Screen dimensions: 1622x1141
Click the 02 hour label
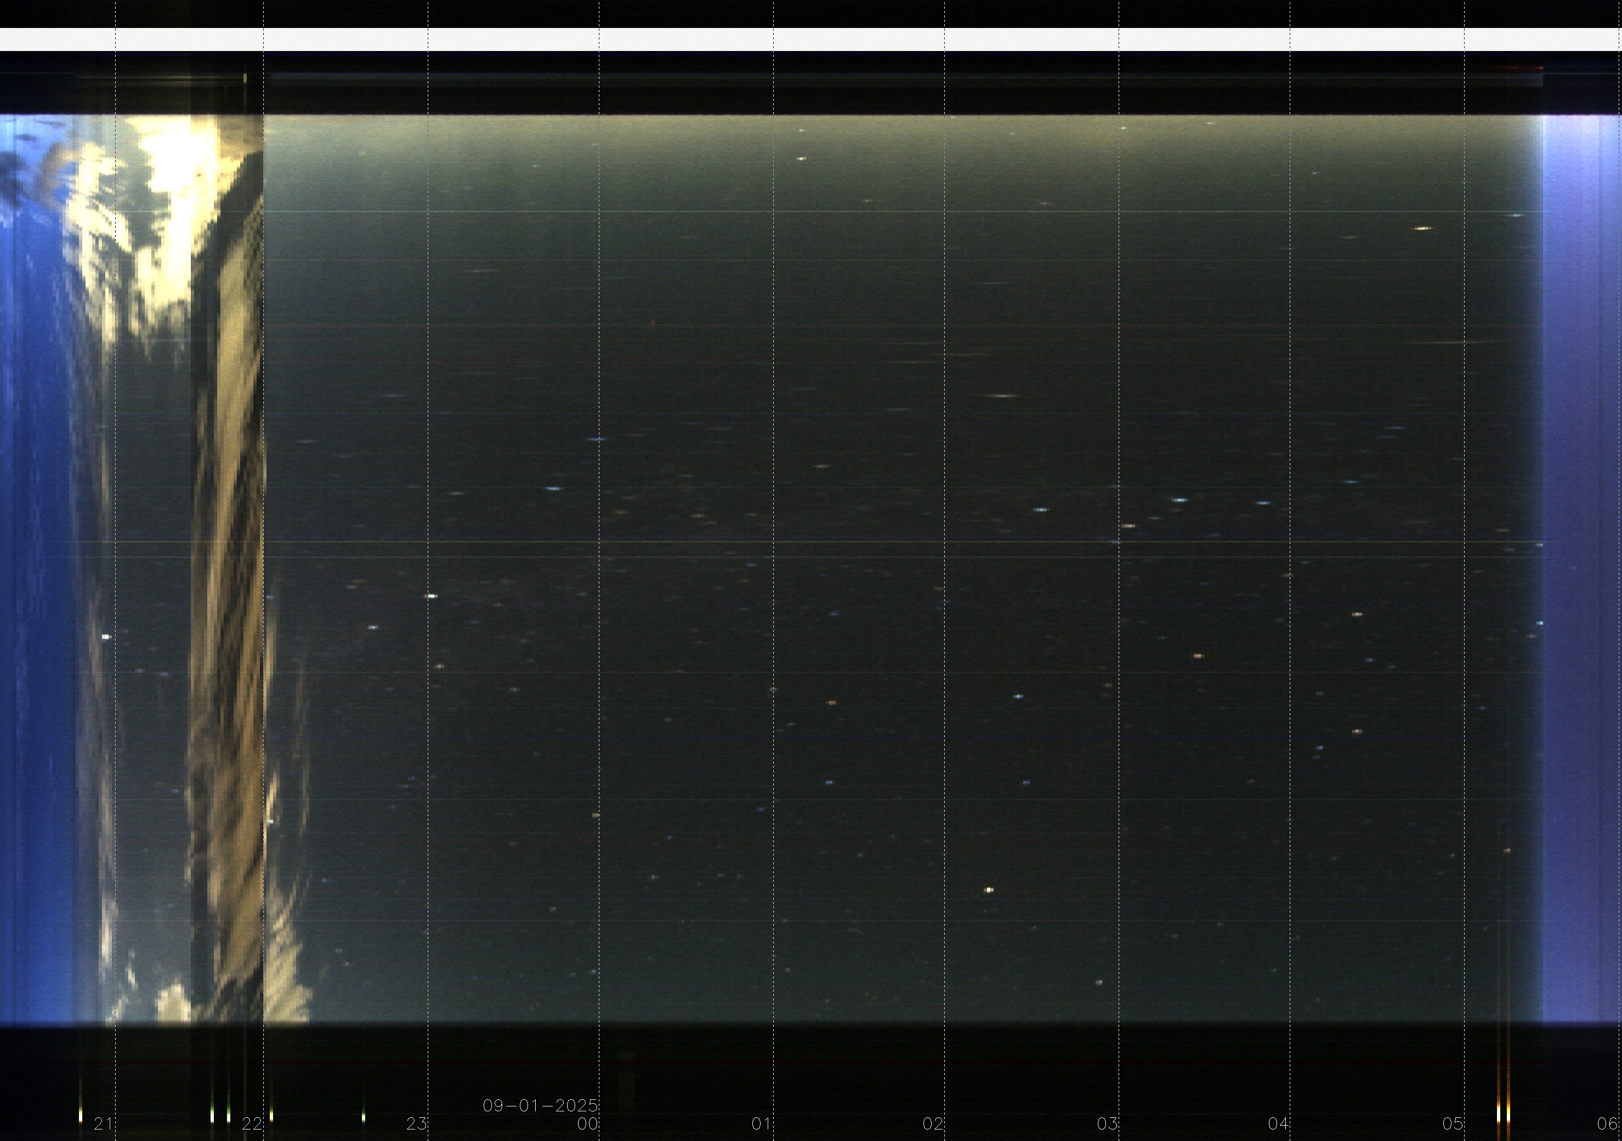coord(933,1124)
